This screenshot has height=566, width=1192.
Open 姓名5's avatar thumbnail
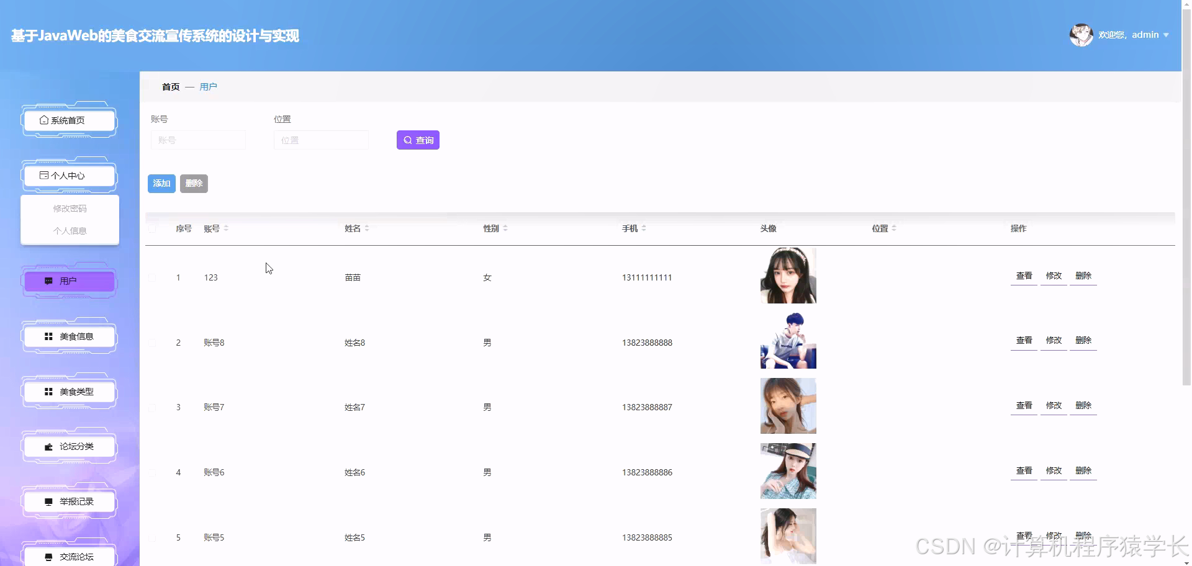[x=788, y=536]
